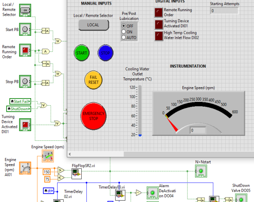Click the numeric constant 75
The image size is (254, 202).
point(47,179)
